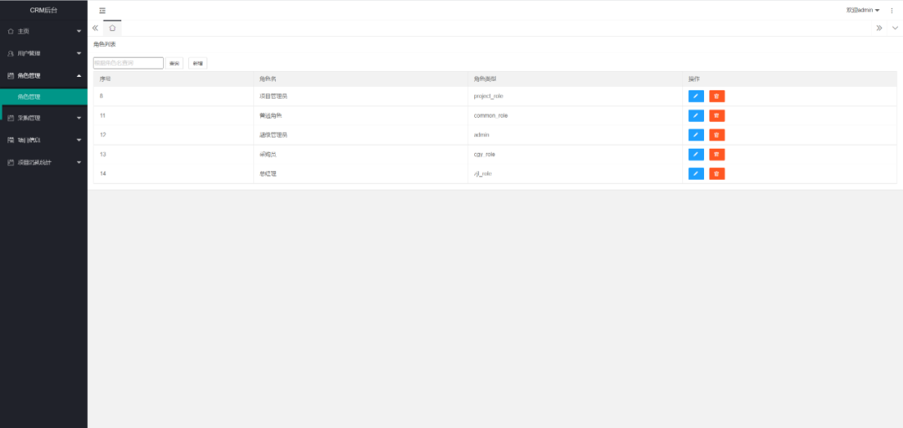Viewport: 903px width, 428px height.
Task: Edit the cgy_role row
Action: (696, 155)
